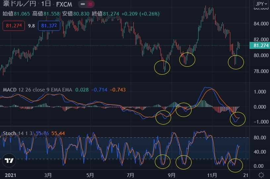The image size is (270, 179).
Task: Click the MACD axis value 1.000
Action: (x=260, y=92)
